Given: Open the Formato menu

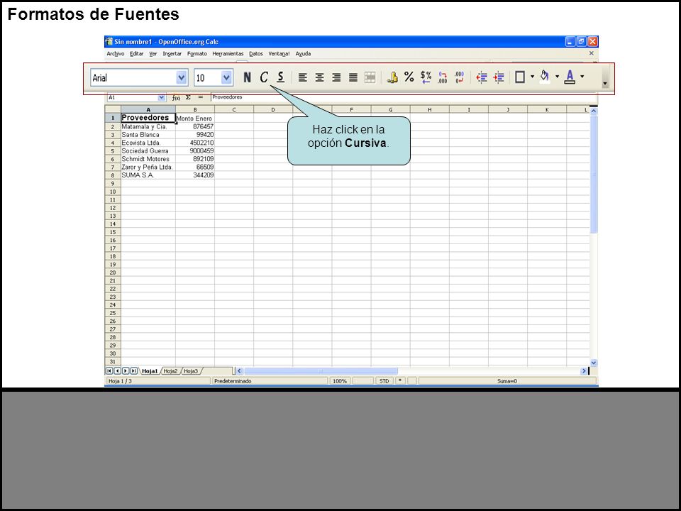Looking at the screenshot, I should [x=197, y=54].
